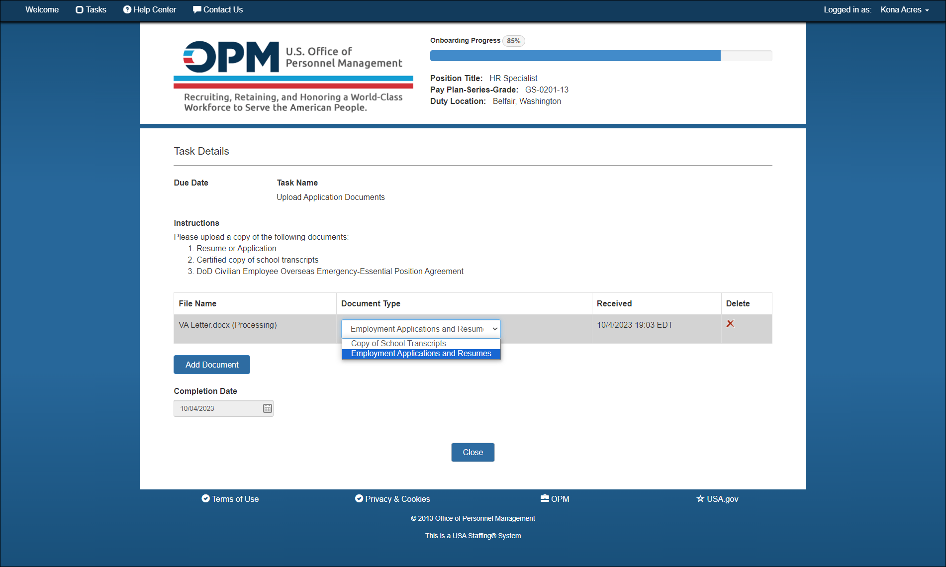Open the Contact Us menu item
This screenshot has height=567, width=946.
click(x=218, y=9)
